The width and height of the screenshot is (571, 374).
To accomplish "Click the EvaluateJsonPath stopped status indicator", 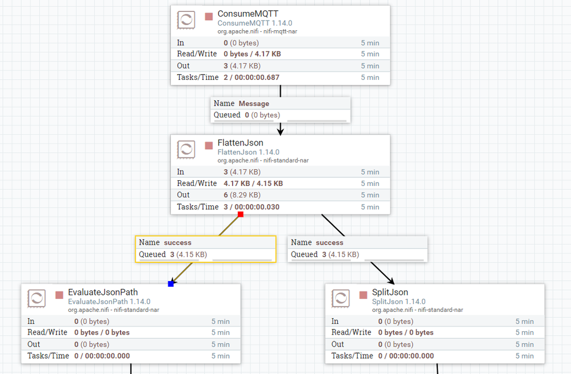I will coord(59,295).
